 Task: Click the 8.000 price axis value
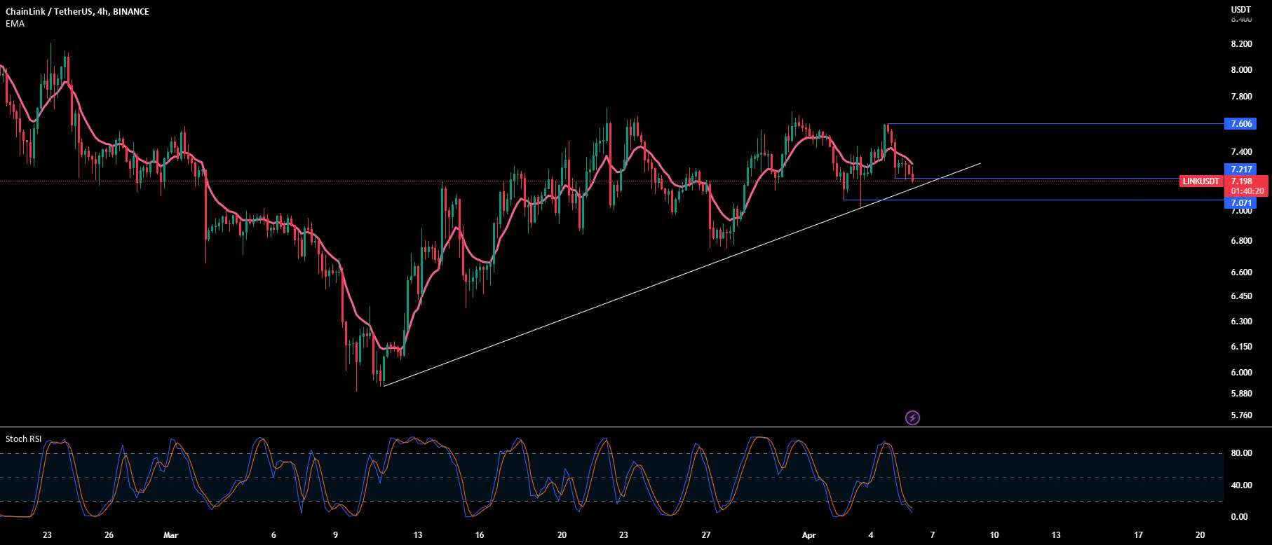pos(1241,70)
